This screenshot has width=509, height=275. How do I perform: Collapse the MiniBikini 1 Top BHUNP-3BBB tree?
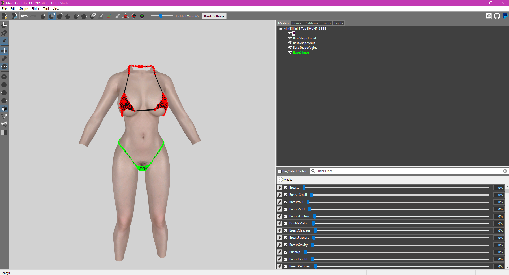pyautogui.click(x=281, y=29)
